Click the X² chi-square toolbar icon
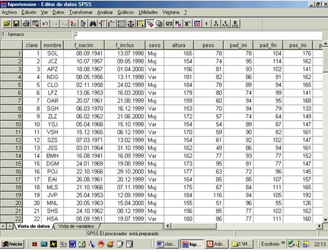 tap(188, 24)
